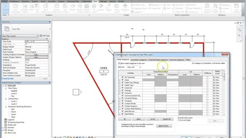Select Level 2 floor plan in browser
Viewport: 246px width, 138px height.
coord(14,94)
